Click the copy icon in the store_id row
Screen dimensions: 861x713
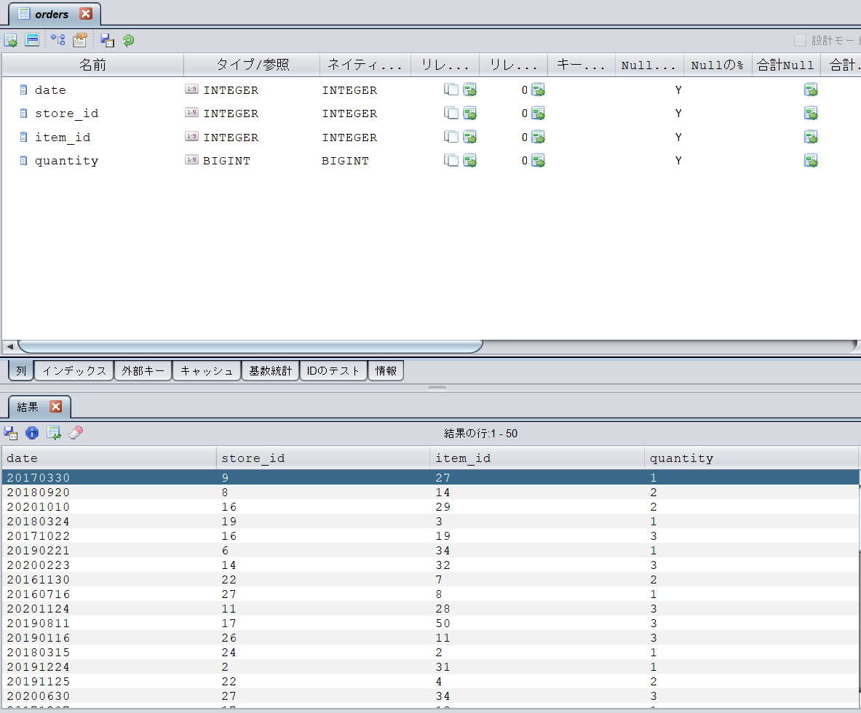451,113
